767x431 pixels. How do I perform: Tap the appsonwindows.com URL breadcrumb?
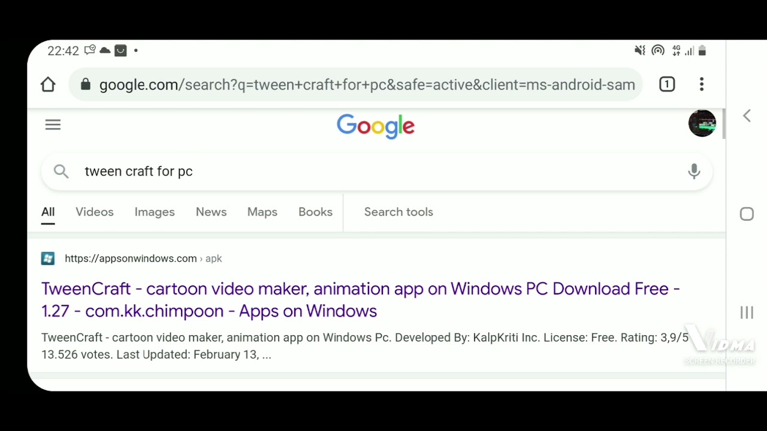click(143, 259)
